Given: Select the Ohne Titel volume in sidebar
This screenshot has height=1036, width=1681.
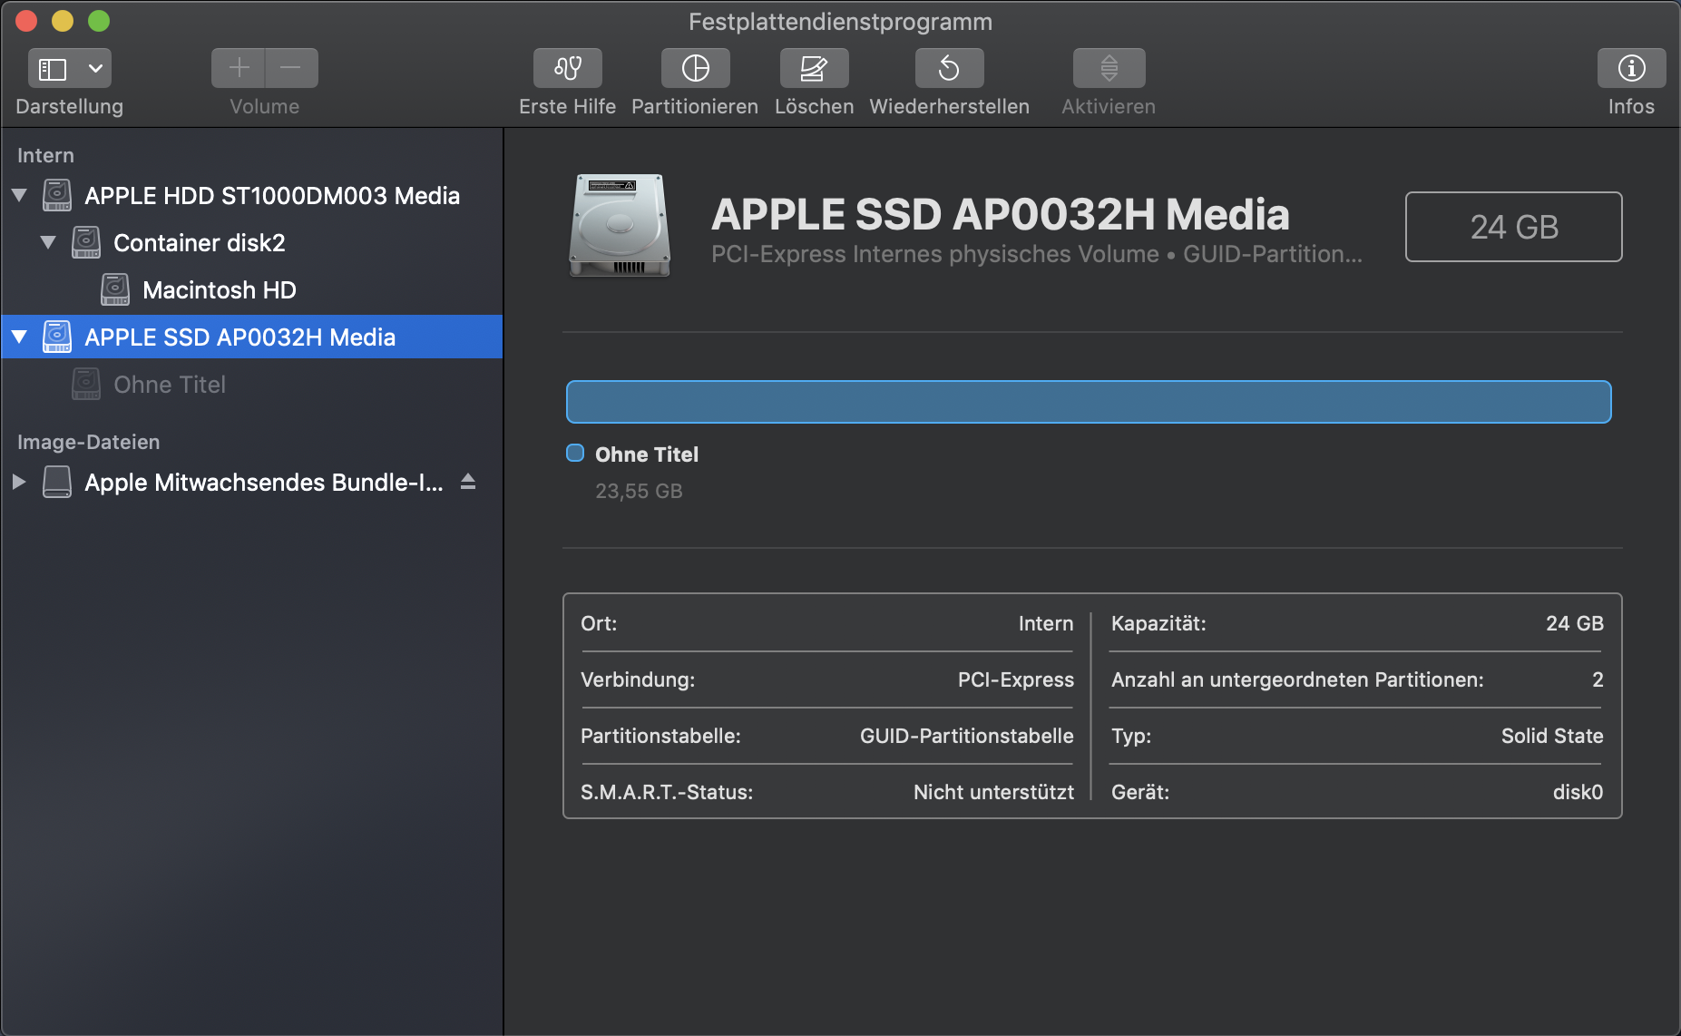Looking at the screenshot, I should click(x=169, y=385).
